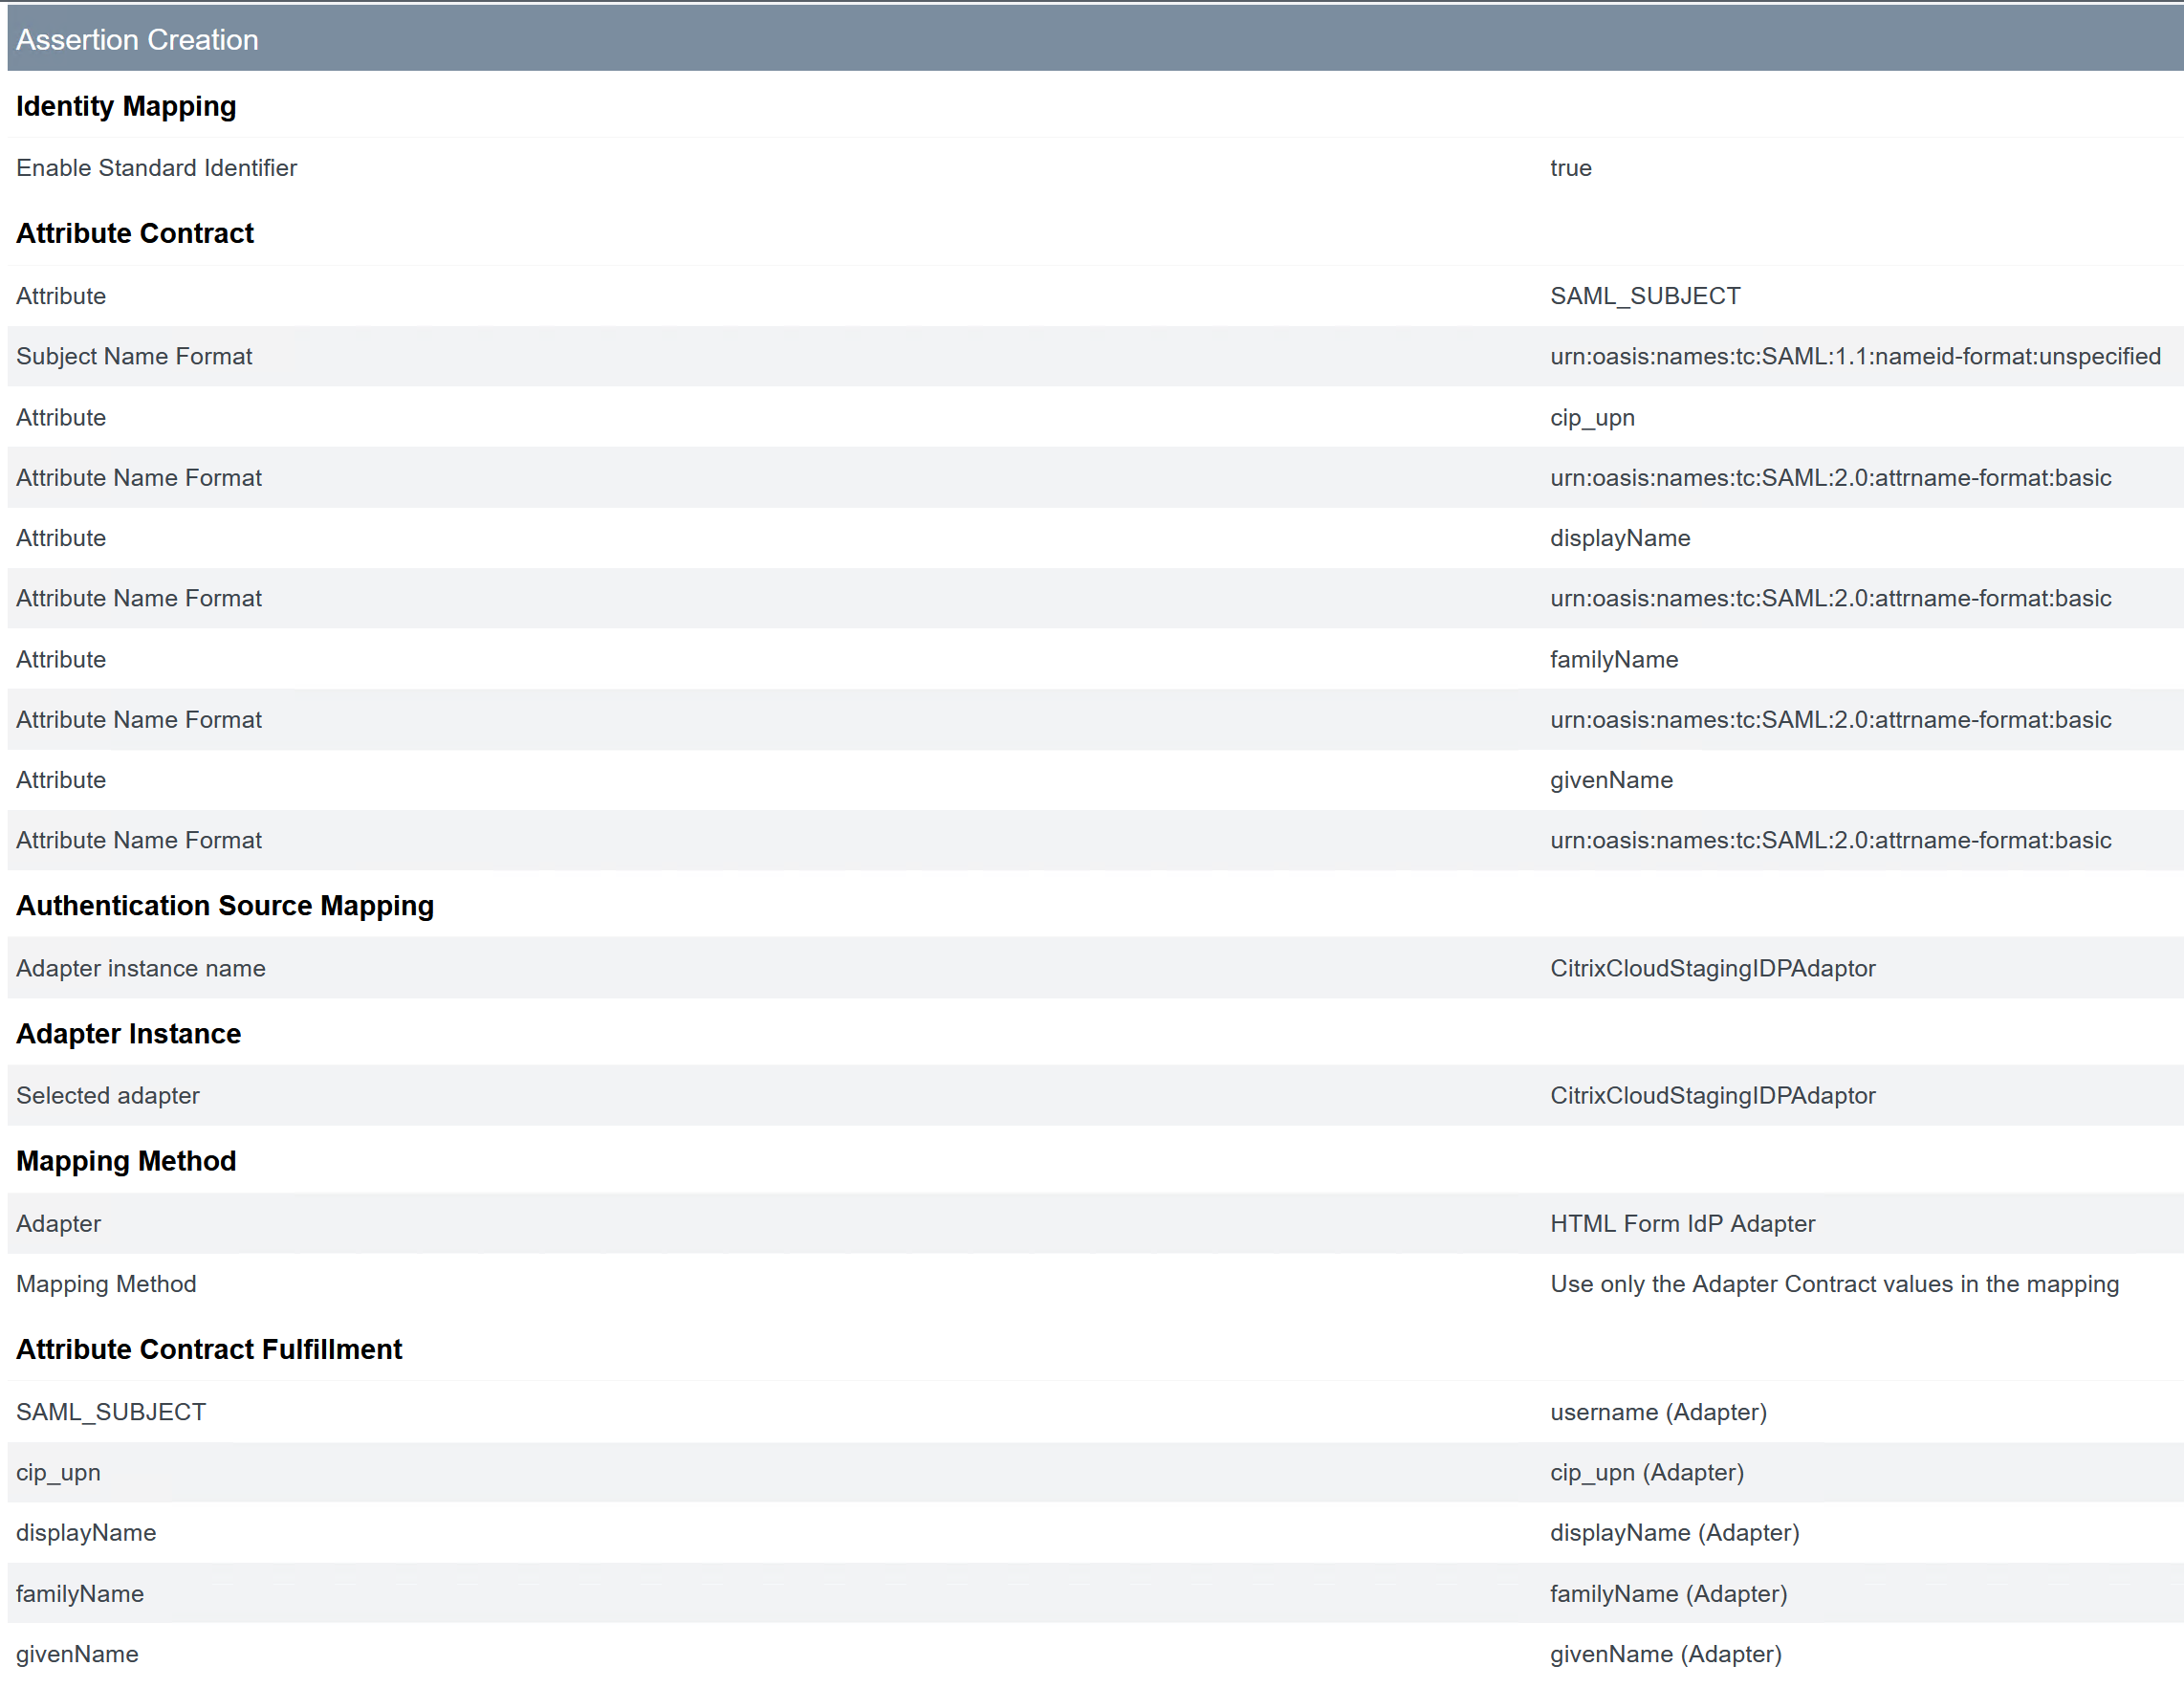Click the displayName attribute value in Attribute Contract
2184x1688 pixels.
[1620, 538]
